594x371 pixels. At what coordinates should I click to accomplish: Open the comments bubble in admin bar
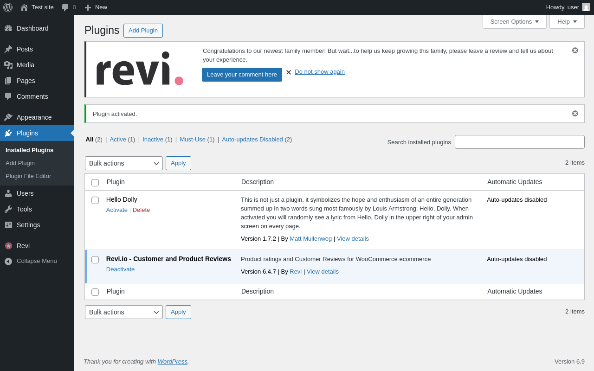coord(65,7)
